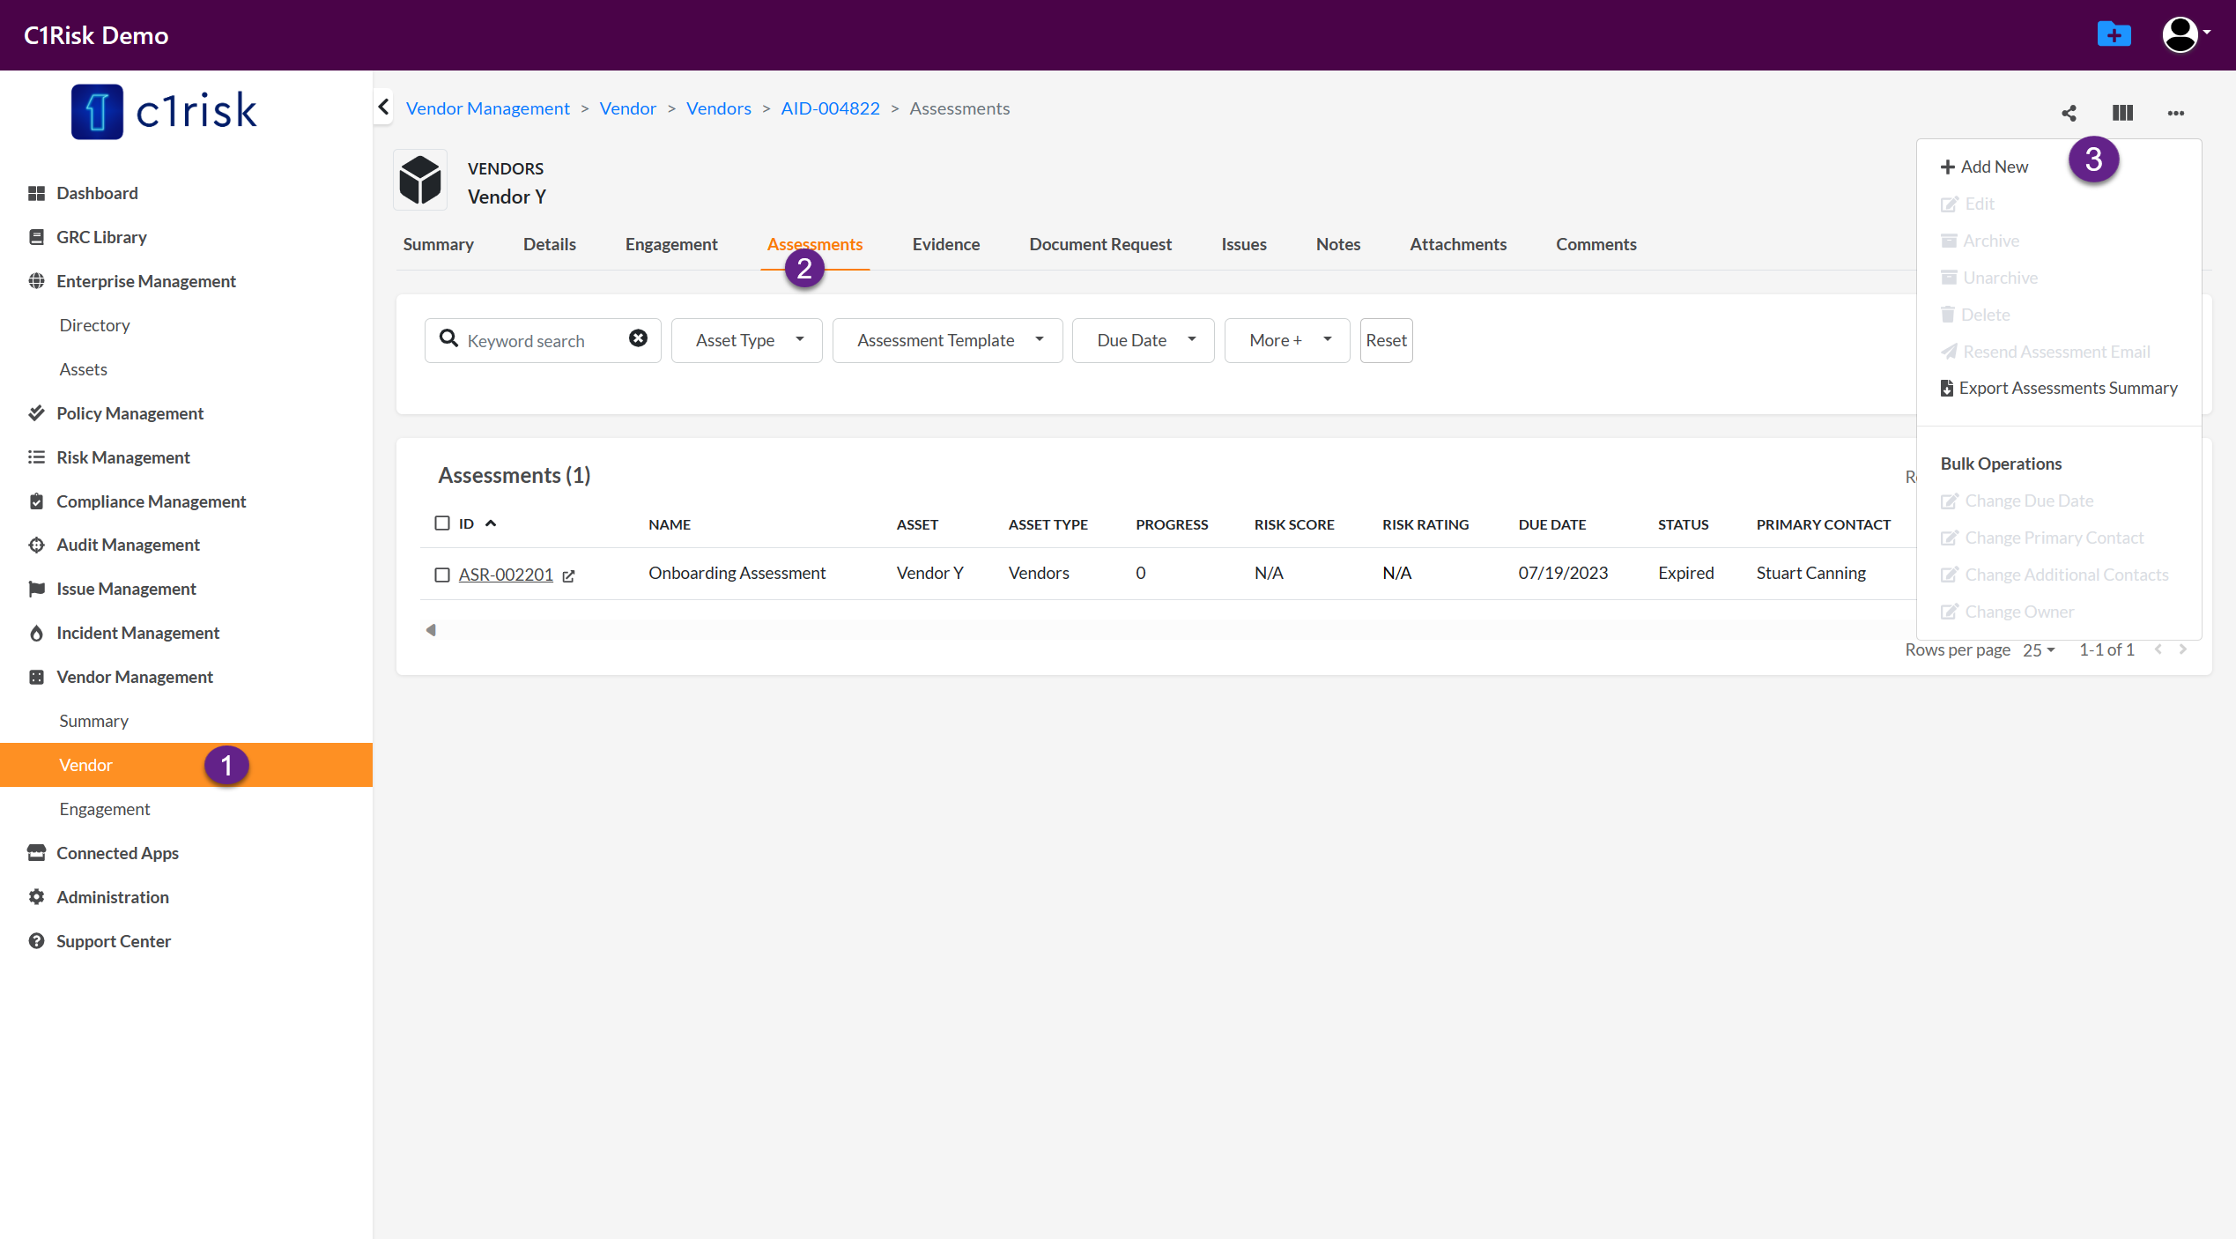
Task: Click the black cube vendor icon
Action: click(x=420, y=181)
